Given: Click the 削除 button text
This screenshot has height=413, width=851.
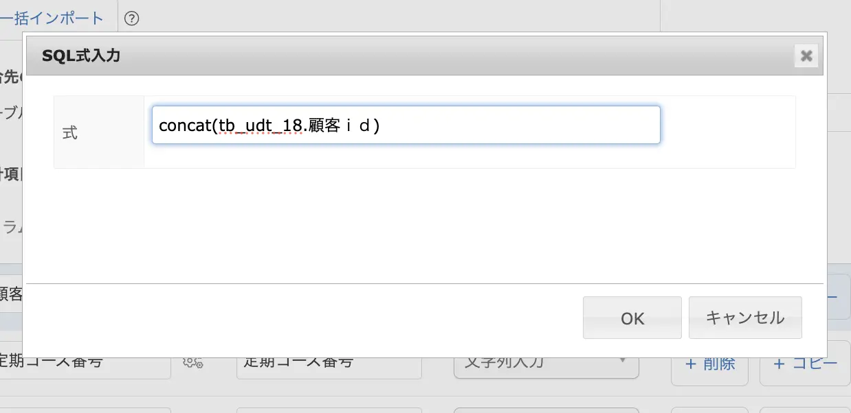Looking at the screenshot, I should point(719,364).
